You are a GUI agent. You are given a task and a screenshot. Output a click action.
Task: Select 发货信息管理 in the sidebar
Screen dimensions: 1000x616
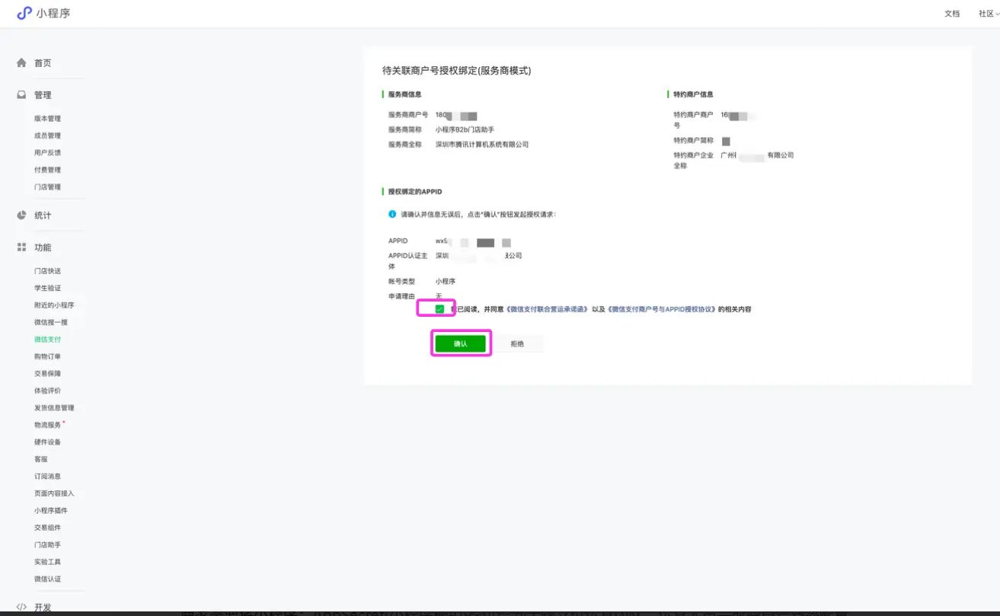click(54, 408)
